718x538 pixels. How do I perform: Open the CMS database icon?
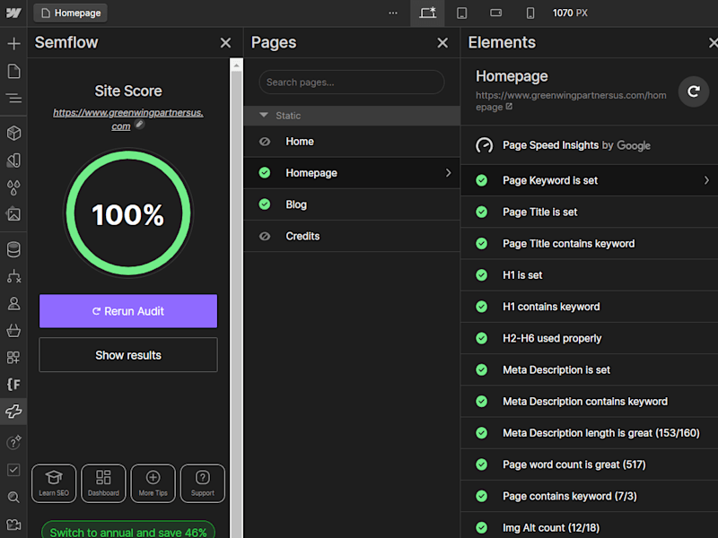pyautogui.click(x=13, y=249)
